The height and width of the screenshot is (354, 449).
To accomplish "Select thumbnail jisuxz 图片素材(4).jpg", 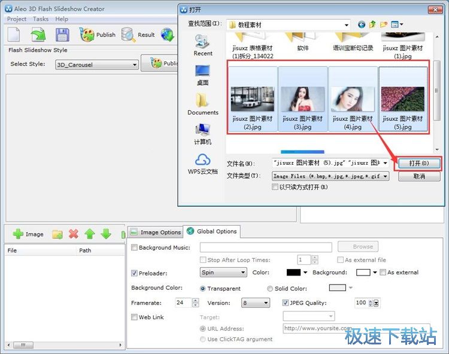I will click(353, 99).
